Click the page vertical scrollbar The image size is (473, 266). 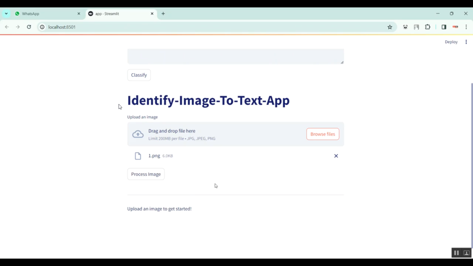[x=472, y=158]
